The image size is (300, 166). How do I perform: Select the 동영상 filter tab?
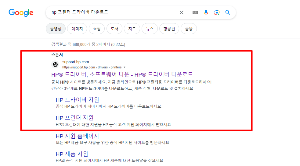tap(56, 29)
